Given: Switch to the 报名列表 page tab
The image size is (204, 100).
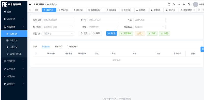Looking at the screenshot, I should [x=127, y=10].
